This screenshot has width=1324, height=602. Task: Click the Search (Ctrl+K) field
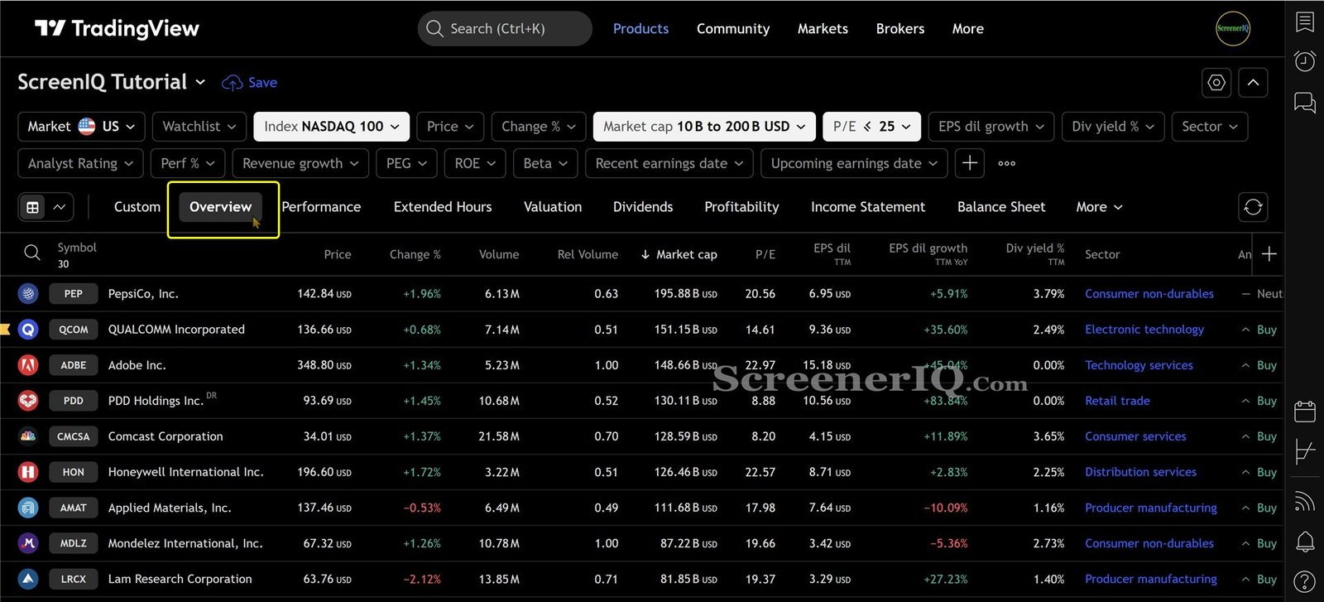tap(505, 29)
